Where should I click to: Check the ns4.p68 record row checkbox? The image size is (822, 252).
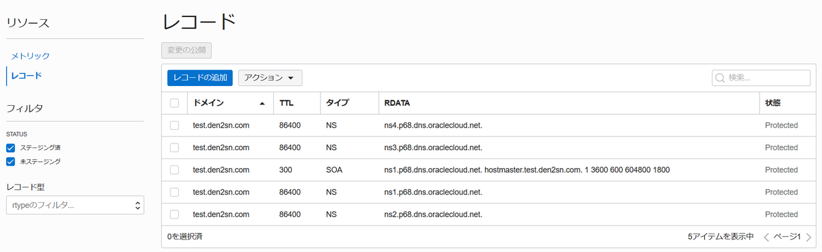[174, 126]
